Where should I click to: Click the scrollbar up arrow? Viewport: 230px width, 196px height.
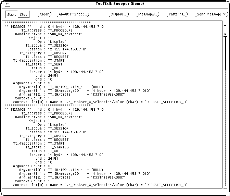[225, 26]
